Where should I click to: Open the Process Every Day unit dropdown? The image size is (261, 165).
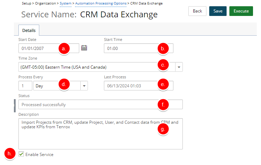point(60,86)
